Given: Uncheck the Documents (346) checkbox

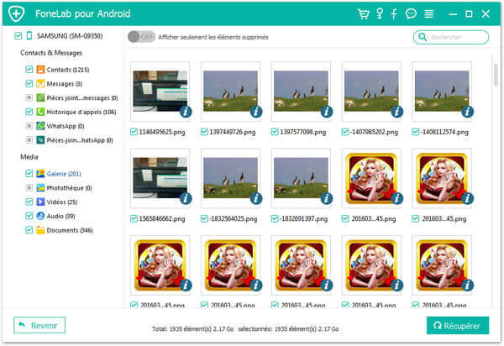Looking at the screenshot, I should [29, 229].
